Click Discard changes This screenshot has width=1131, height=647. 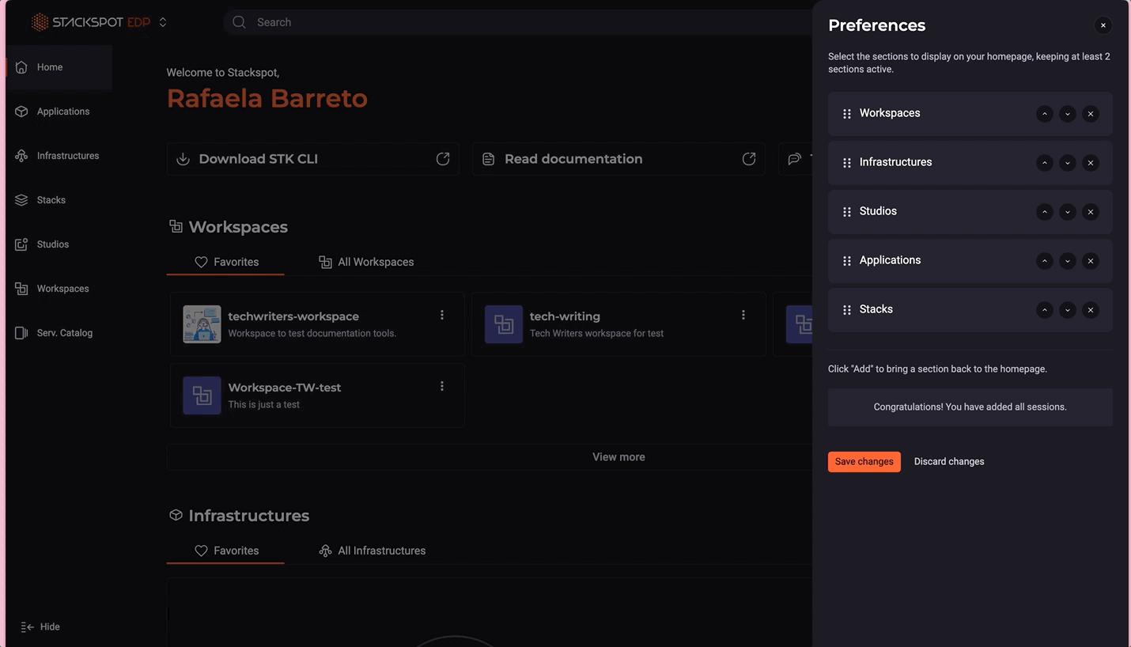[x=948, y=461]
